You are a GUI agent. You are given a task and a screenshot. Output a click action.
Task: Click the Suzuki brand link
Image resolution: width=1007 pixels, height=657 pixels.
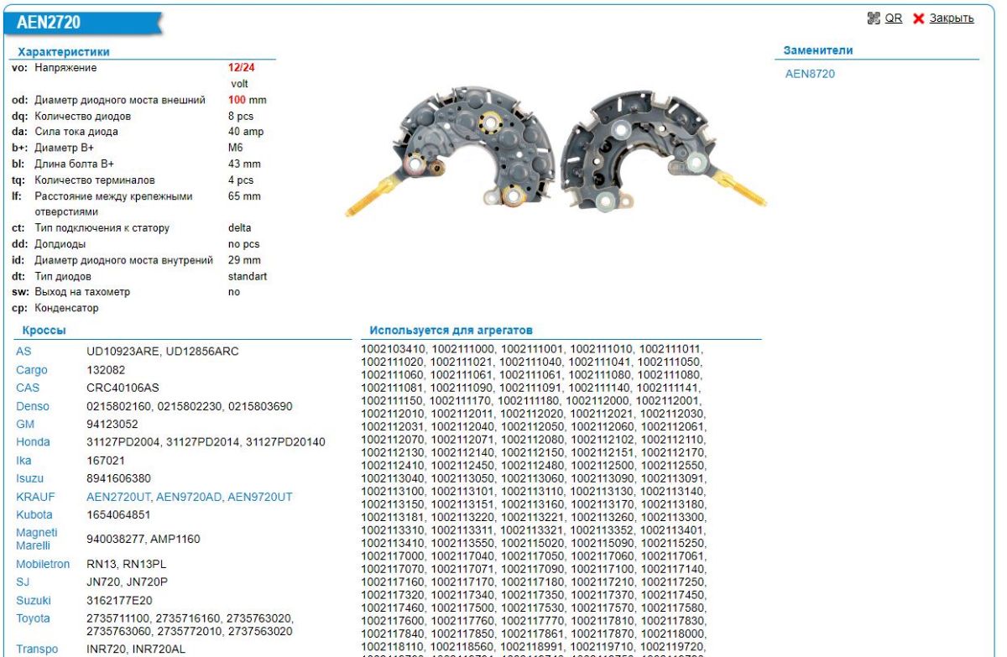34,600
